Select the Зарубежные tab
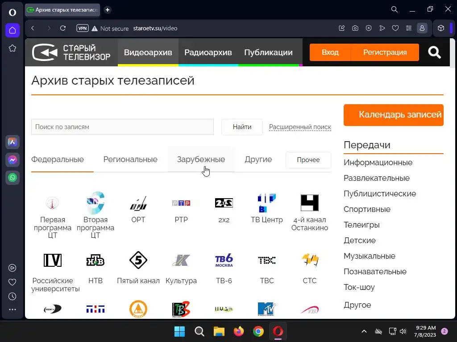Image resolution: width=457 pixels, height=342 pixels. click(201, 159)
